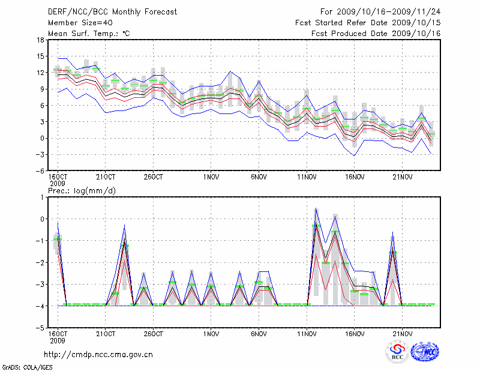Click the precipitation peak between 21OCT and 26OCT

pos(124,226)
